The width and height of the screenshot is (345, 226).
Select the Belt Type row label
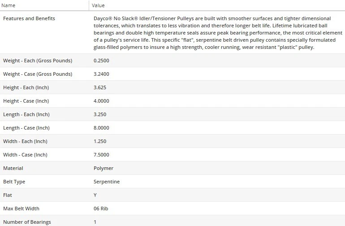[14, 182]
